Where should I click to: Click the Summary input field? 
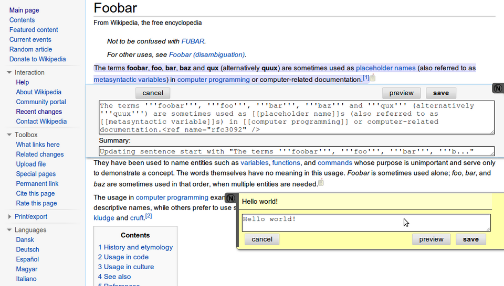coord(296,151)
